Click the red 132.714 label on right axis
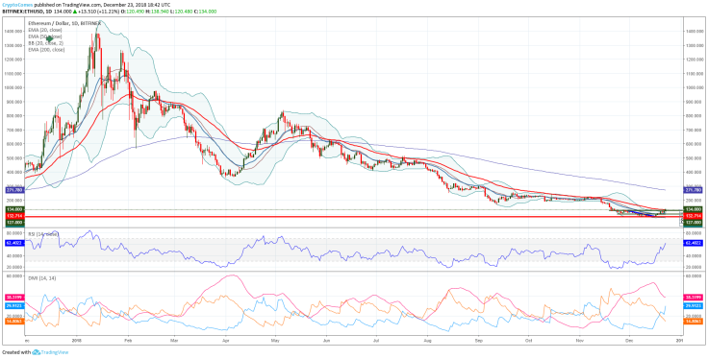Screen dimensions: 708x359 click(x=693, y=216)
